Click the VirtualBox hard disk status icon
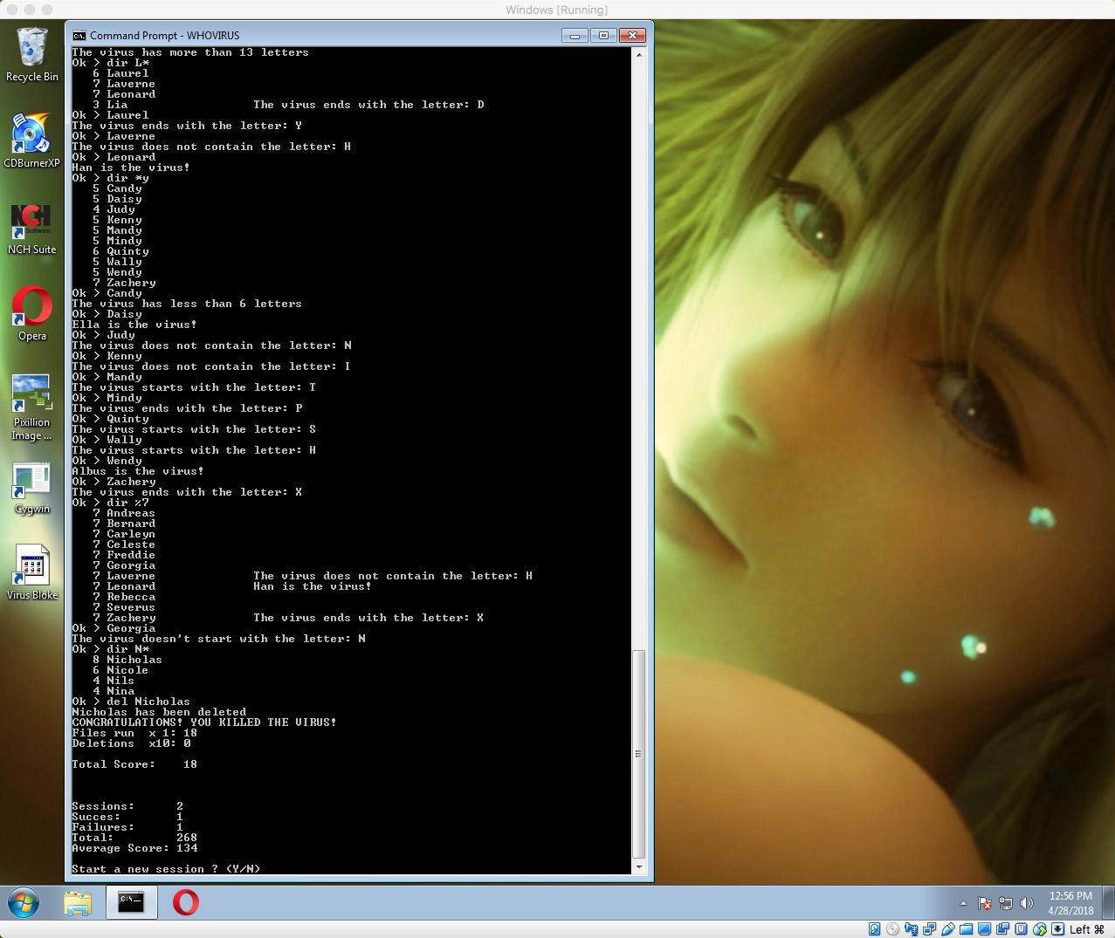1115x938 pixels. [x=874, y=929]
